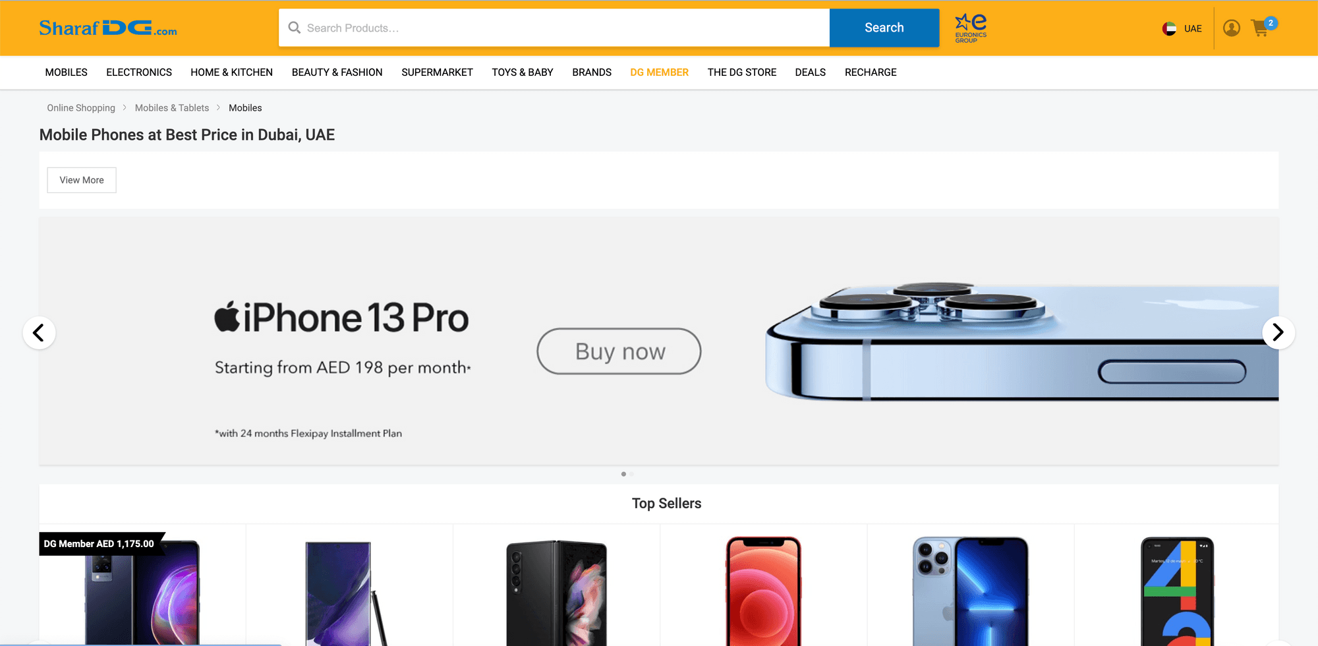Viewport: 1318px width, 646px height.
Task: Click the Search button
Action: 884,28
